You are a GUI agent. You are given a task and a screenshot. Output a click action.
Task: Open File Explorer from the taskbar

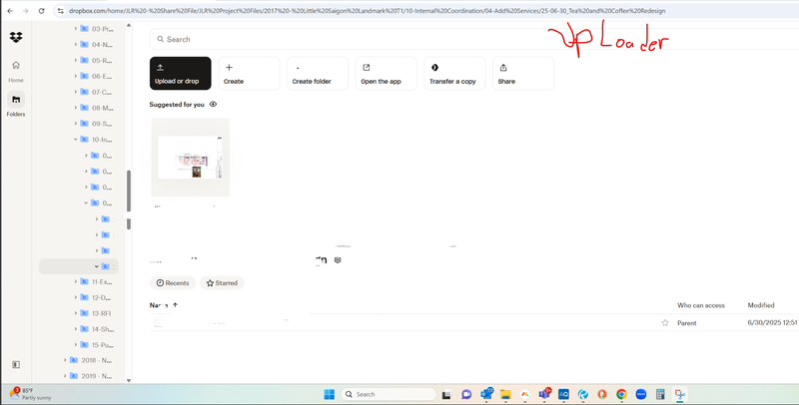click(x=505, y=394)
